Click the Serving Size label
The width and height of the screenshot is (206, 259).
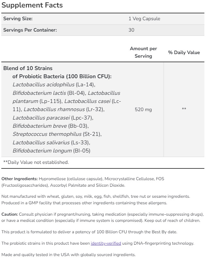coord(18,19)
